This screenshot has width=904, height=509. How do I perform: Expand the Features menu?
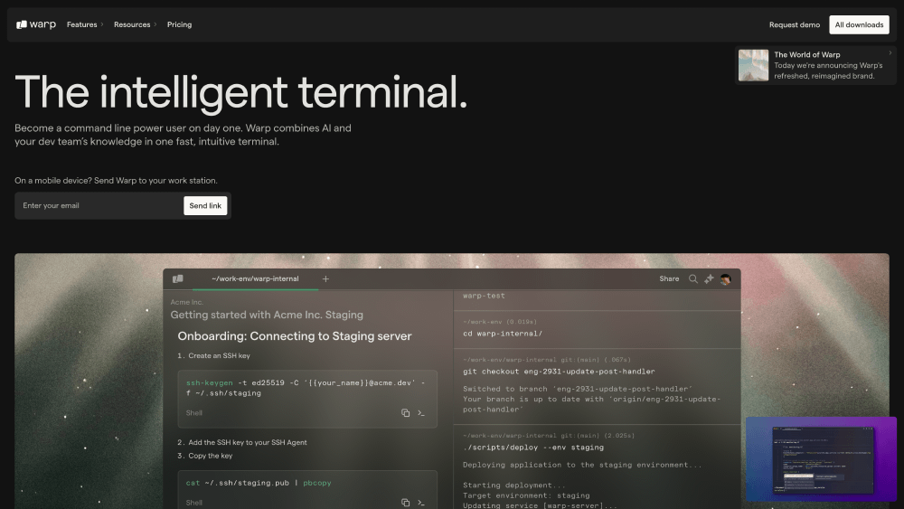tap(85, 24)
